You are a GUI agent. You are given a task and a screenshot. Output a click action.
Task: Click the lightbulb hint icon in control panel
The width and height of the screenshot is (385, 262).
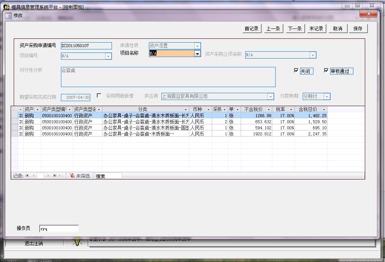point(77,242)
